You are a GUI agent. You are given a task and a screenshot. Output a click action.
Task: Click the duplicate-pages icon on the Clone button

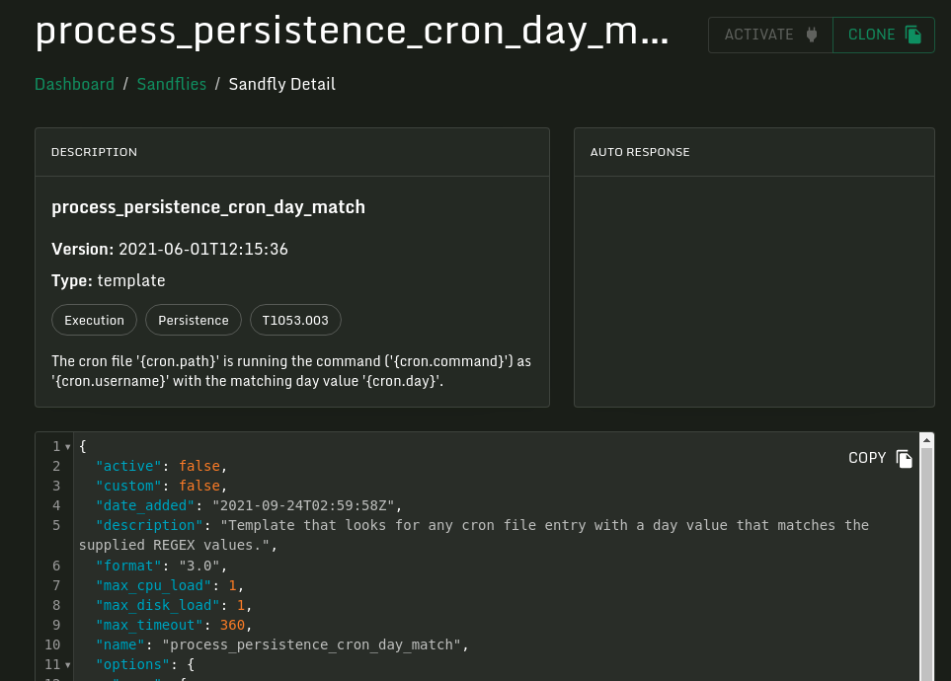(913, 35)
